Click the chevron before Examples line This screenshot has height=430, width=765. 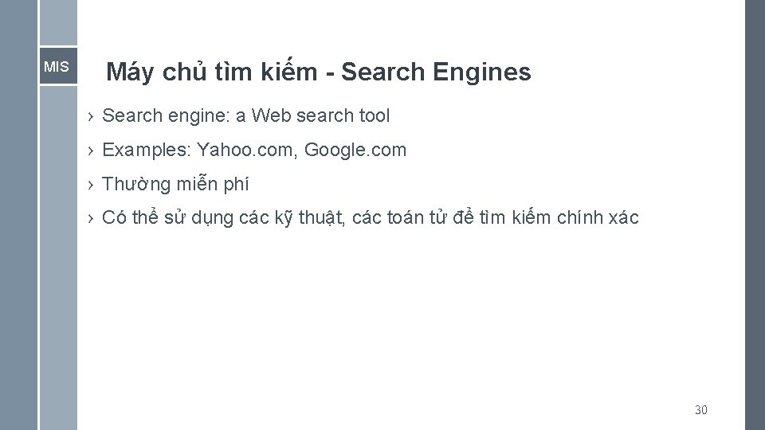pyautogui.click(x=92, y=150)
